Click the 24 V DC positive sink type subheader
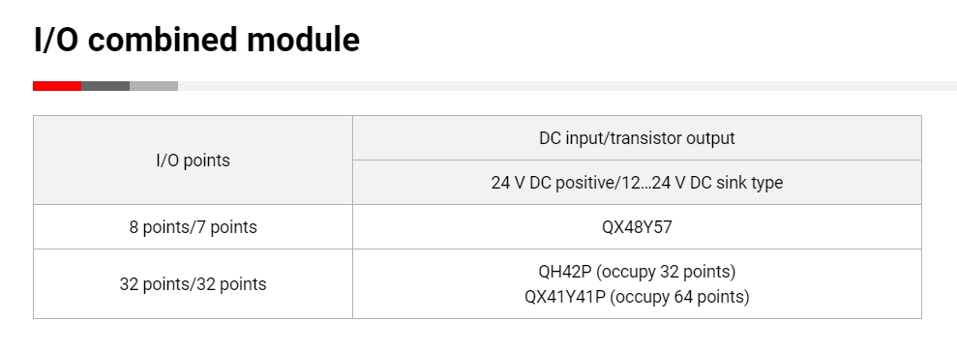 (637, 182)
